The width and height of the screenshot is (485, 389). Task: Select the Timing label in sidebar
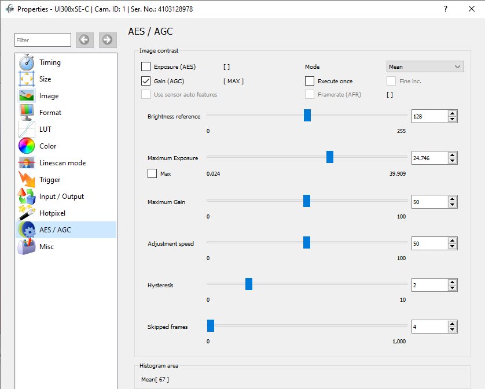50,62
